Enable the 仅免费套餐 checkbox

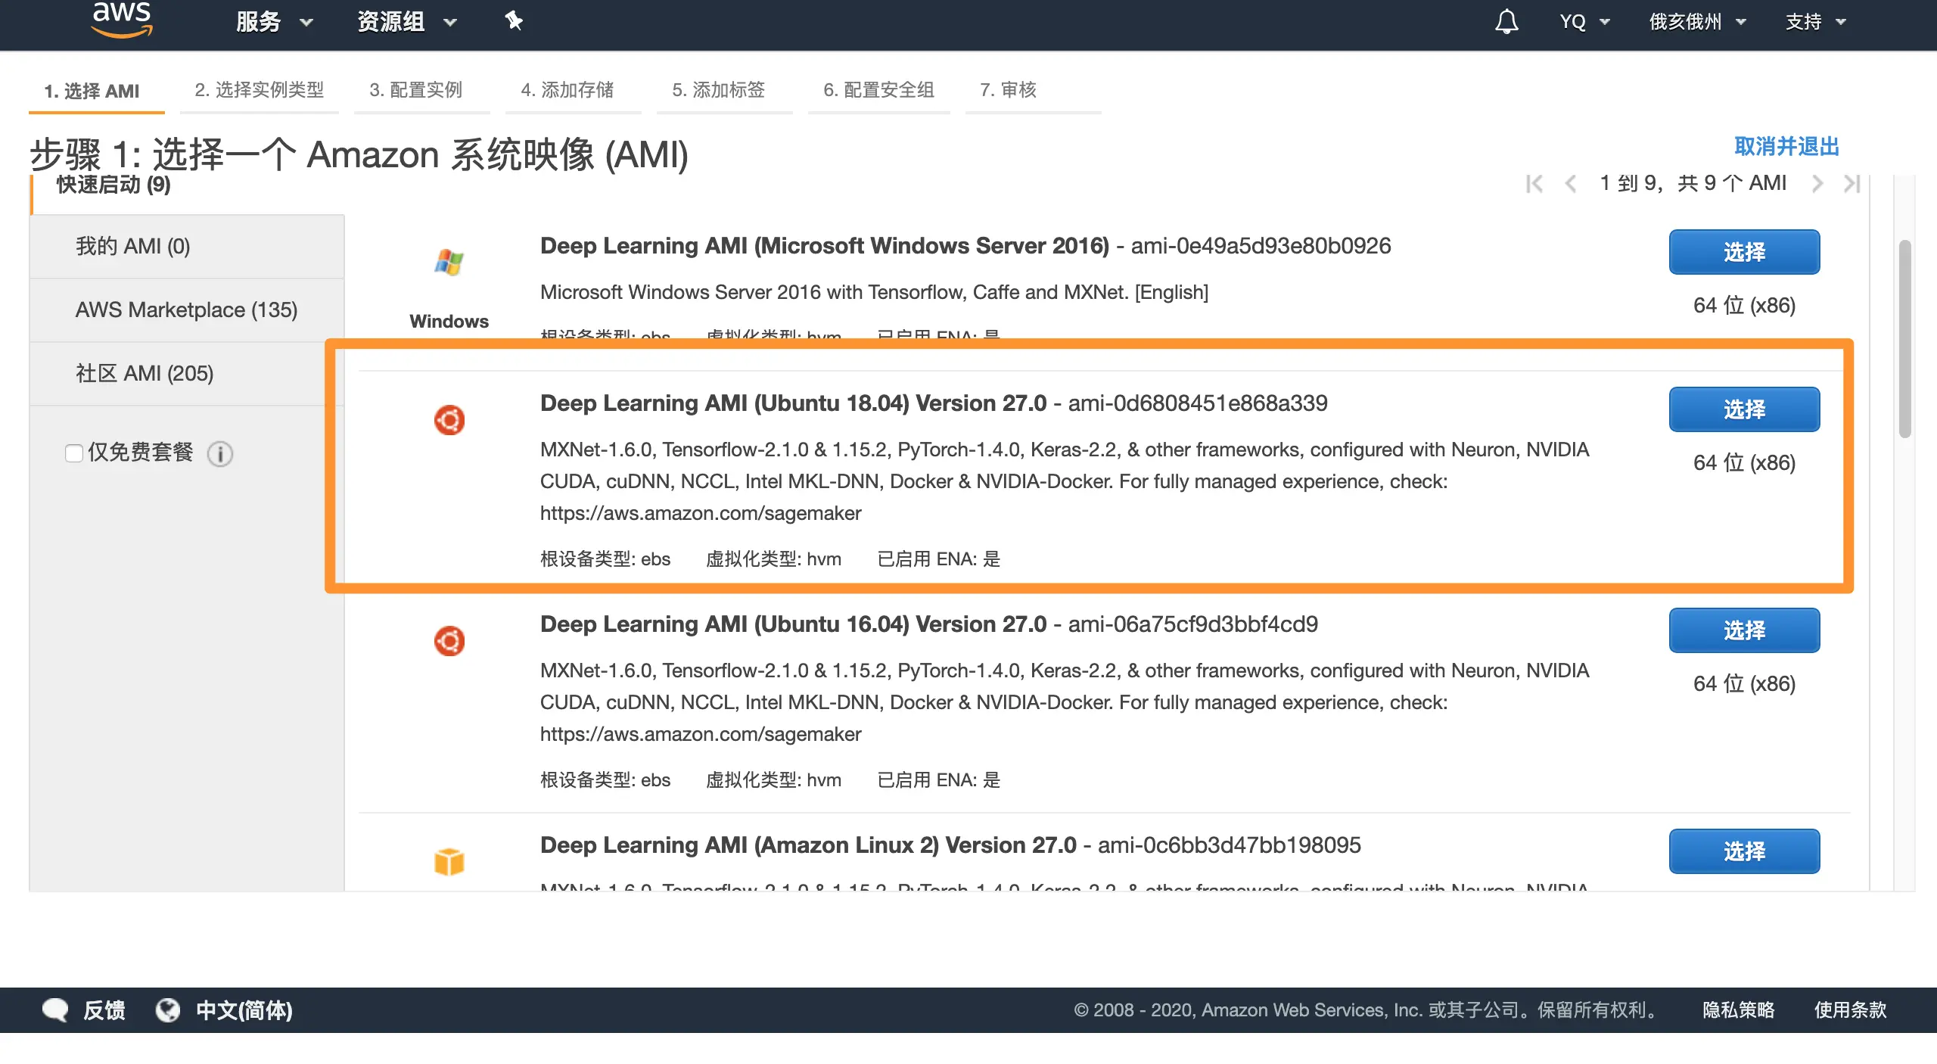(x=73, y=453)
